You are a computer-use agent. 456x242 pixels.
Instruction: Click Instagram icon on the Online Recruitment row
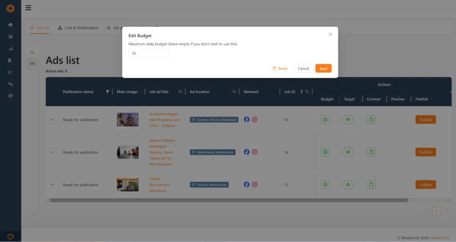coord(255,185)
